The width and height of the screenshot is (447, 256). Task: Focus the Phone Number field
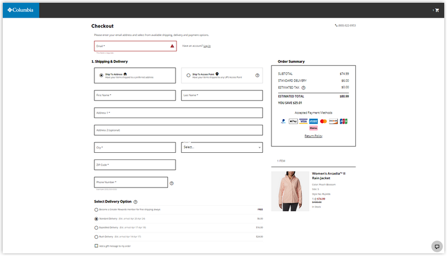[x=131, y=182]
